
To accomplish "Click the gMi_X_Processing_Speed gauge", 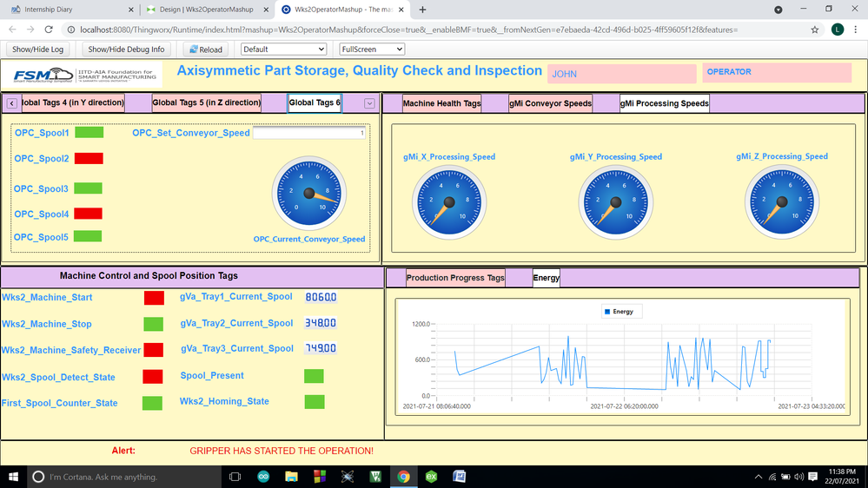I will (448, 201).
